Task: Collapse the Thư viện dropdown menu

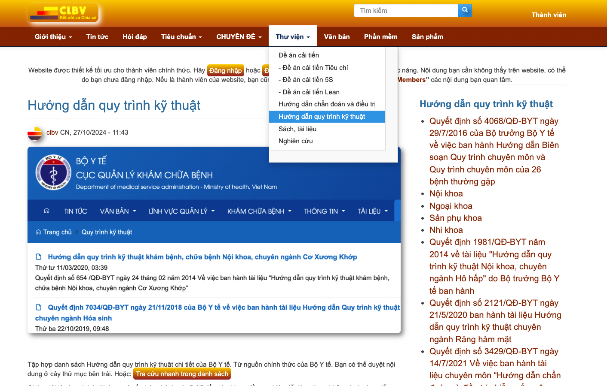Action: click(x=293, y=37)
